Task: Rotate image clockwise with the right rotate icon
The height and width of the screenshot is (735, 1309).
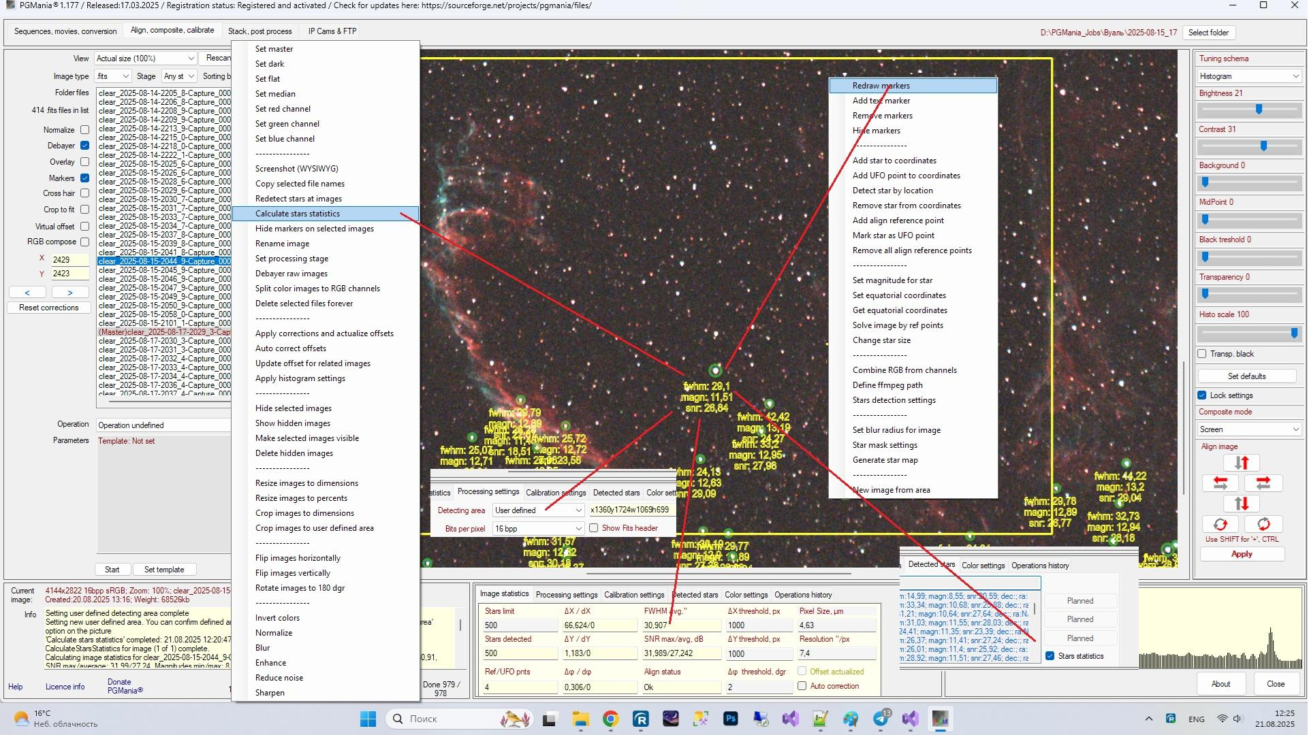Action: coord(1263,525)
